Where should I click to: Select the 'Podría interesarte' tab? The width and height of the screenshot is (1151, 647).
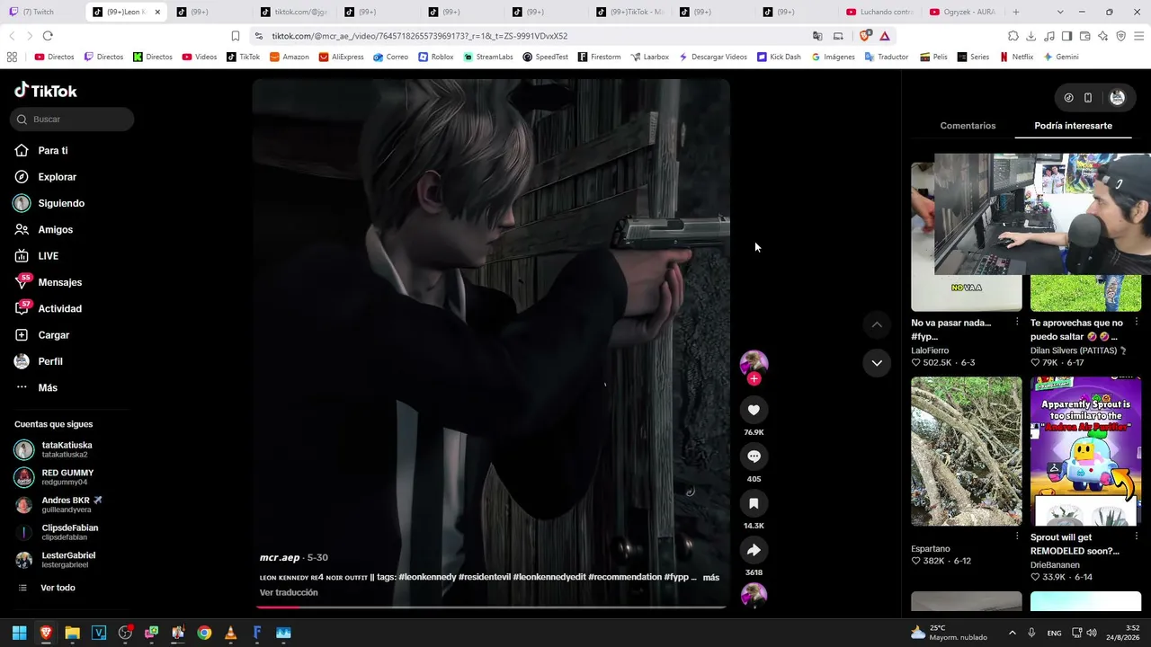1073,126
